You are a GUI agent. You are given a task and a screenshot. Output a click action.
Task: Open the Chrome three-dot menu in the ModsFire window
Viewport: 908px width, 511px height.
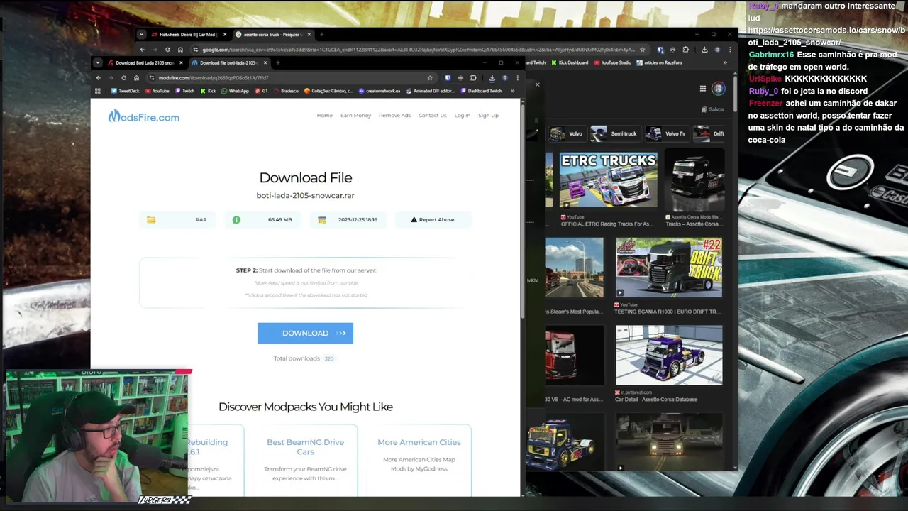coord(517,77)
